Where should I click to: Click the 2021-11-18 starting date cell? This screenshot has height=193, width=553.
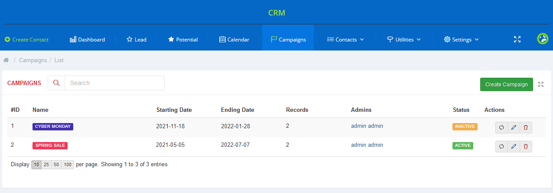pyautogui.click(x=170, y=126)
